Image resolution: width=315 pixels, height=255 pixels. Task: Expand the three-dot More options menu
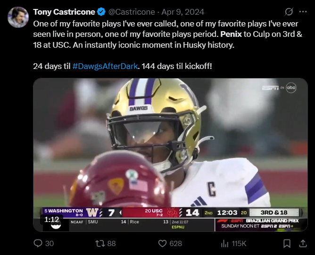pyautogui.click(x=303, y=11)
